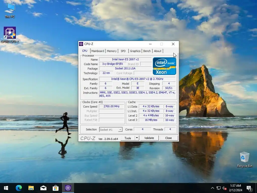Click the Stepping value 4

coord(169,83)
